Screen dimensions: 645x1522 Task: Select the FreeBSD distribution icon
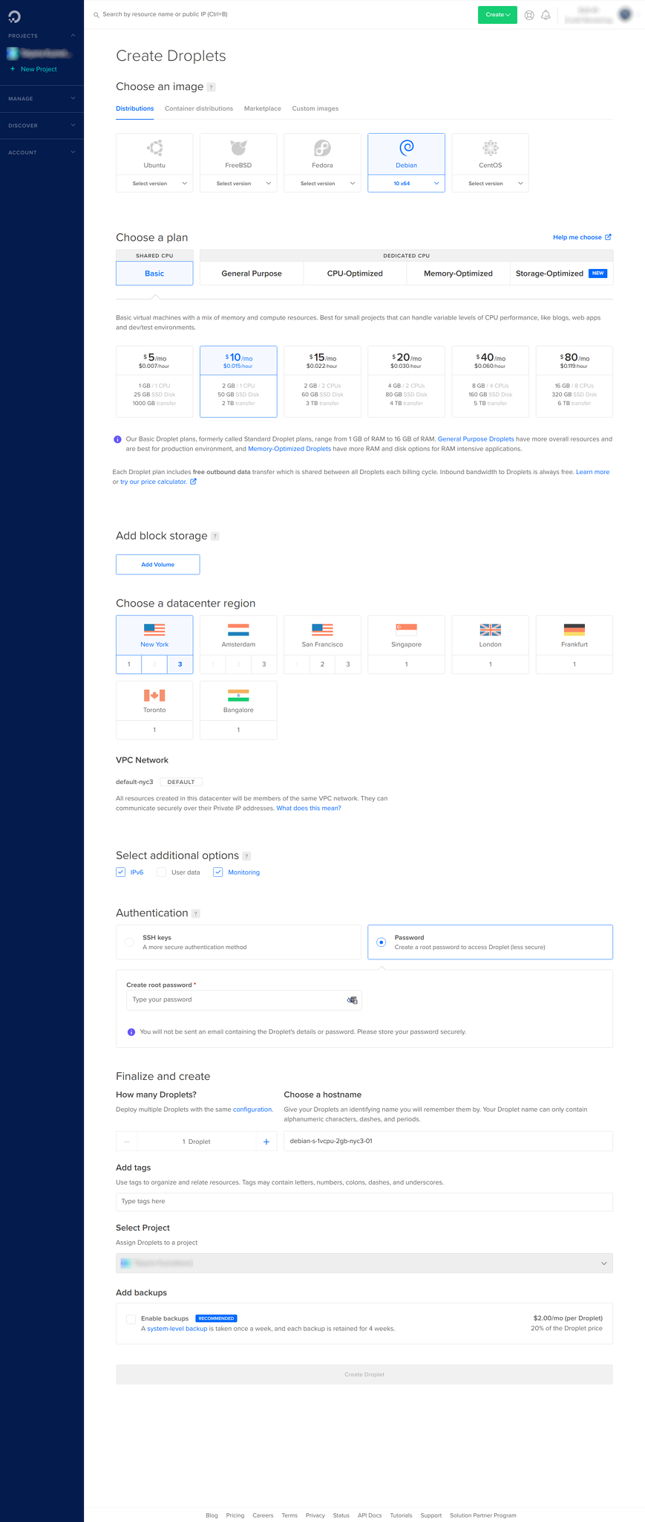238,147
